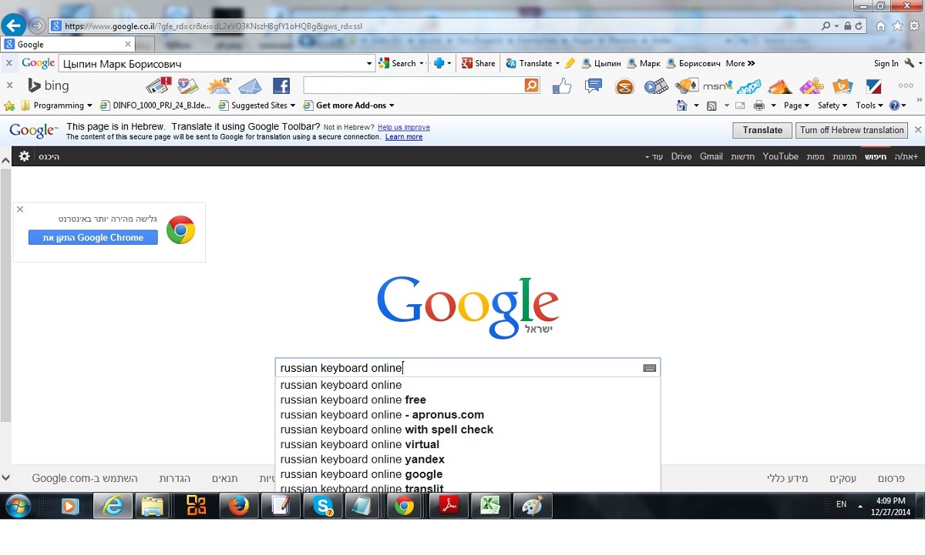925x555 pixels.
Task: Open the Internet Explorer Home icon
Action: [x=881, y=25]
